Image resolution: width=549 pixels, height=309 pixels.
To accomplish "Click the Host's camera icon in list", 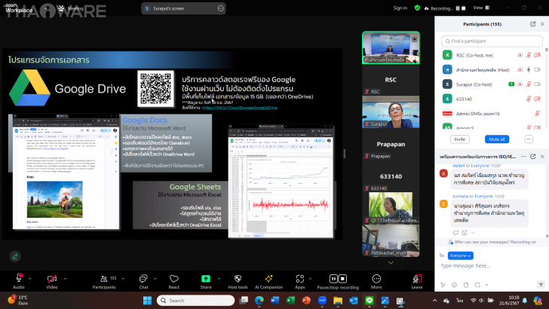I will click(x=537, y=69).
